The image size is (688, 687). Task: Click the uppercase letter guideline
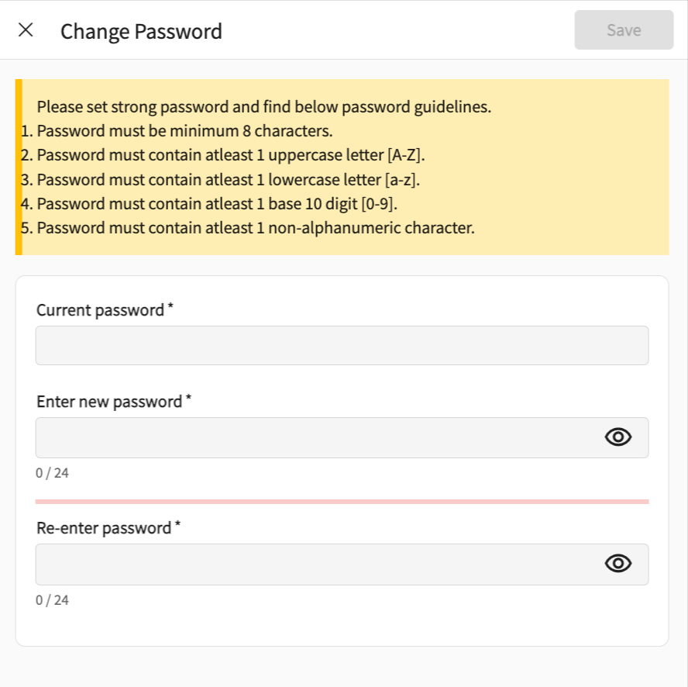[231, 155]
